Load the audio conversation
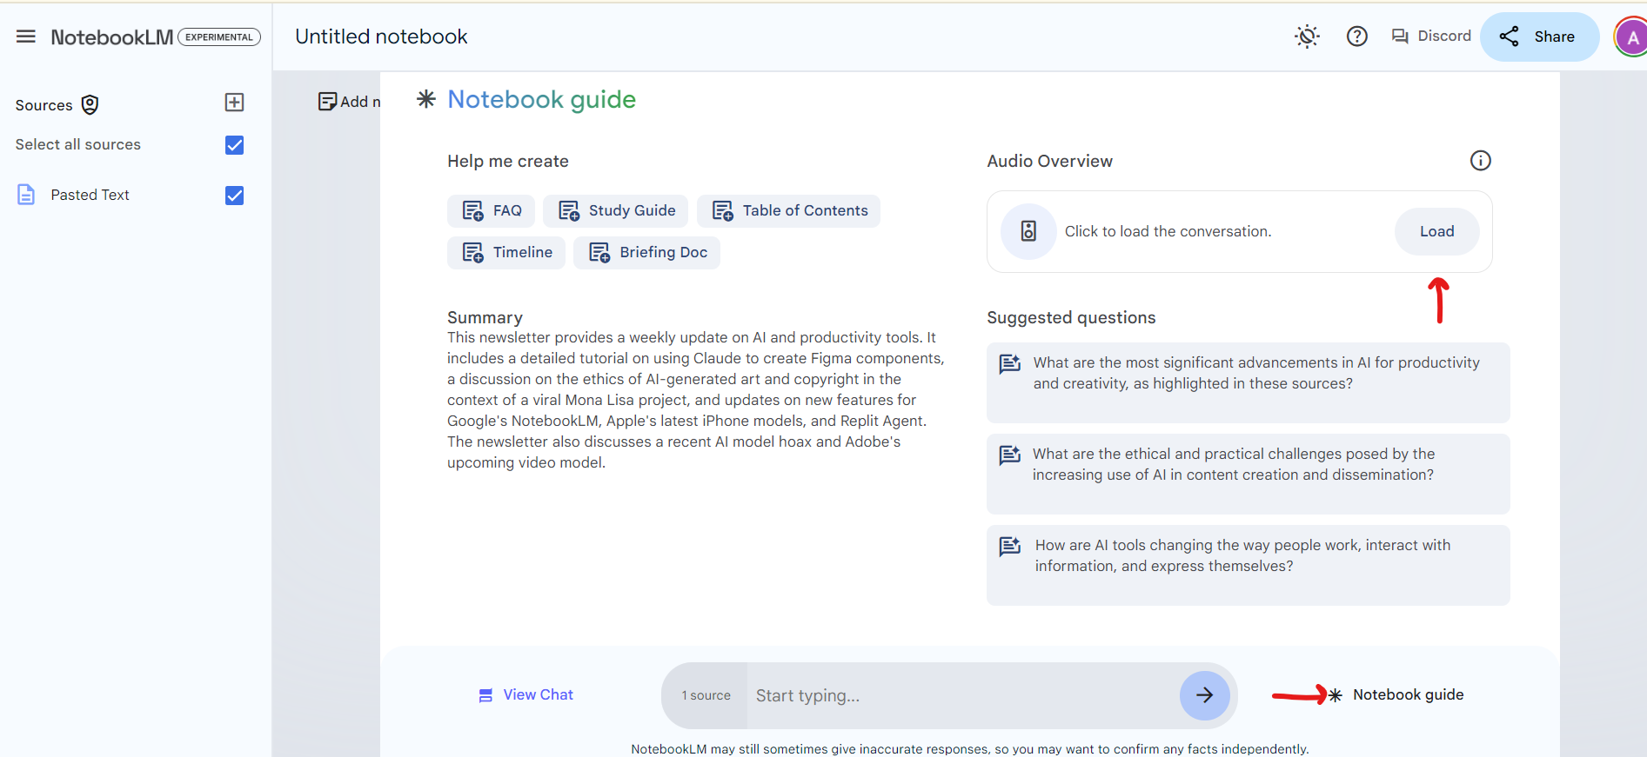The height and width of the screenshot is (757, 1647). [1436, 231]
